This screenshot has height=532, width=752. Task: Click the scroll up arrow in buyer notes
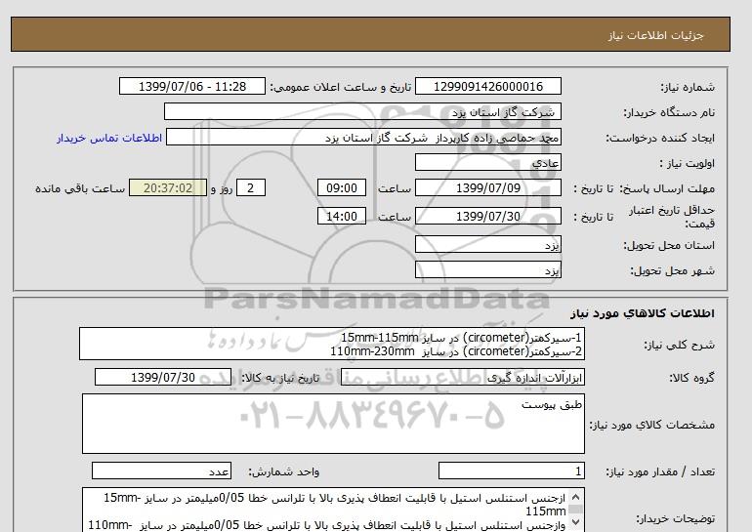pyautogui.click(x=576, y=497)
